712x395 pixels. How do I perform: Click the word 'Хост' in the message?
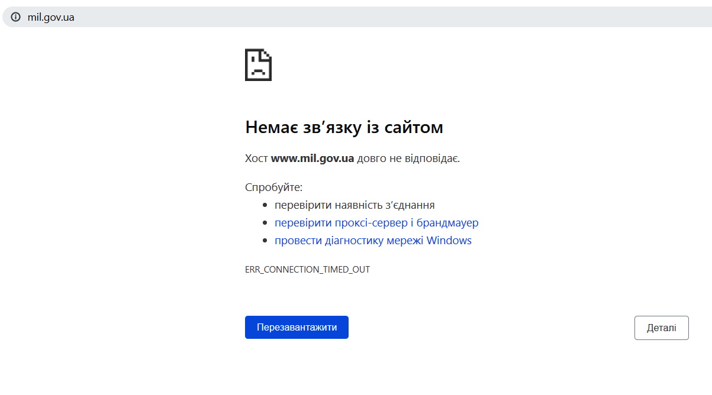(x=256, y=158)
